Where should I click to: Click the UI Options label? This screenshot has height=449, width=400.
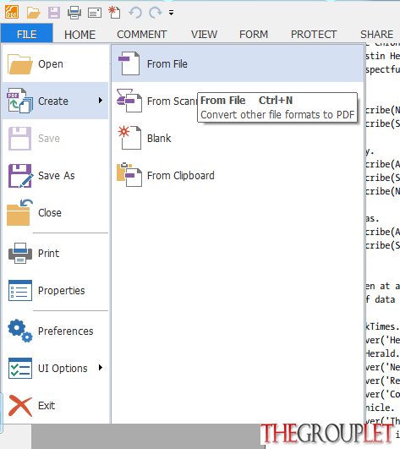click(x=63, y=369)
